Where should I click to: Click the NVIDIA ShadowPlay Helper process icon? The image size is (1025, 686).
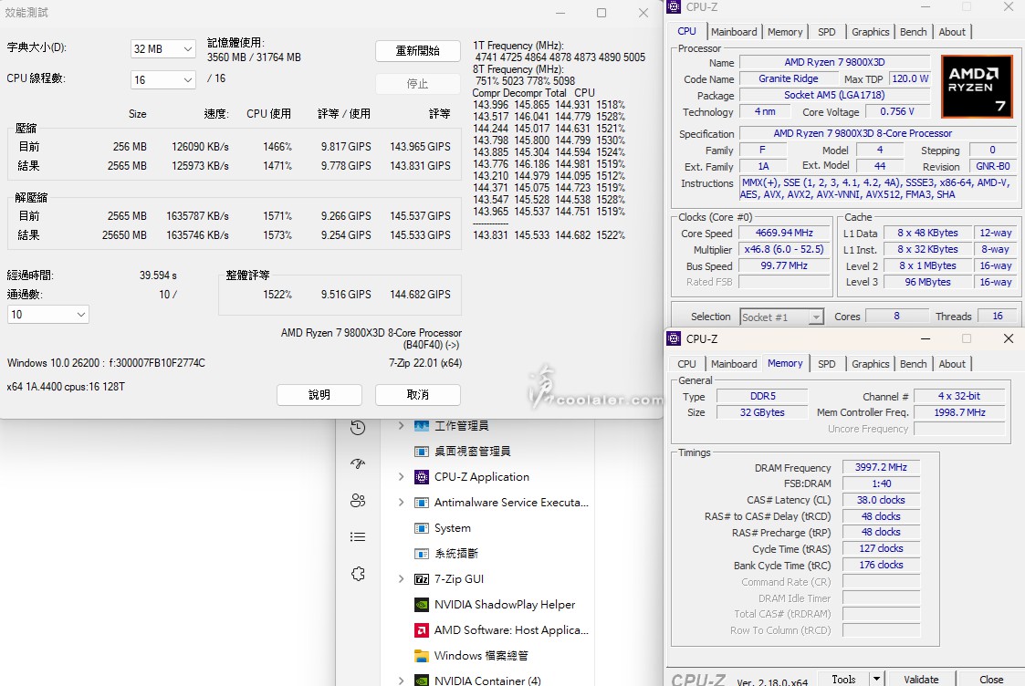pos(422,605)
